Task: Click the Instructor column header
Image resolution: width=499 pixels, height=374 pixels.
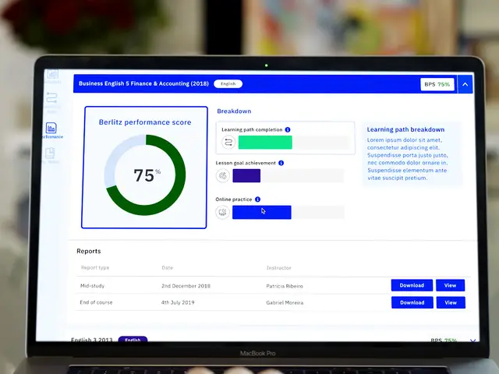Action: [x=279, y=268]
